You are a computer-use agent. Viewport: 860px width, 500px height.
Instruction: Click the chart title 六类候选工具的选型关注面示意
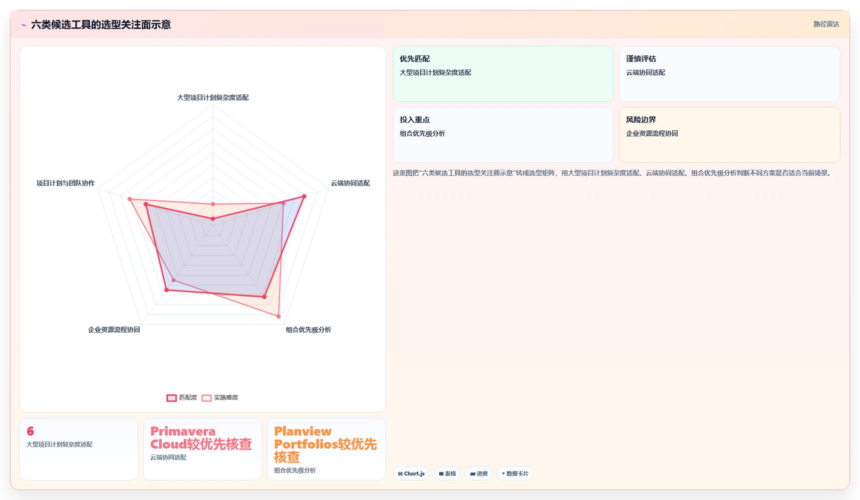pyautogui.click(x=101, y=24)
